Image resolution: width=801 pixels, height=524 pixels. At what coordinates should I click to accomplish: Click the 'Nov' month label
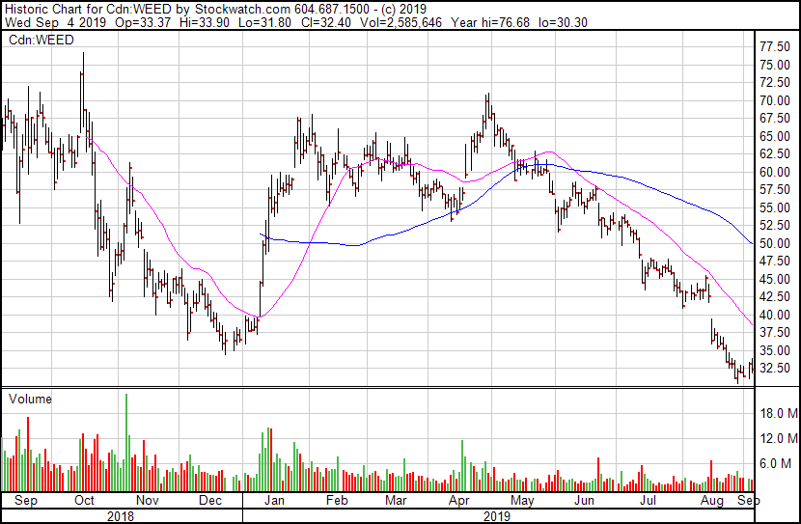148,500
